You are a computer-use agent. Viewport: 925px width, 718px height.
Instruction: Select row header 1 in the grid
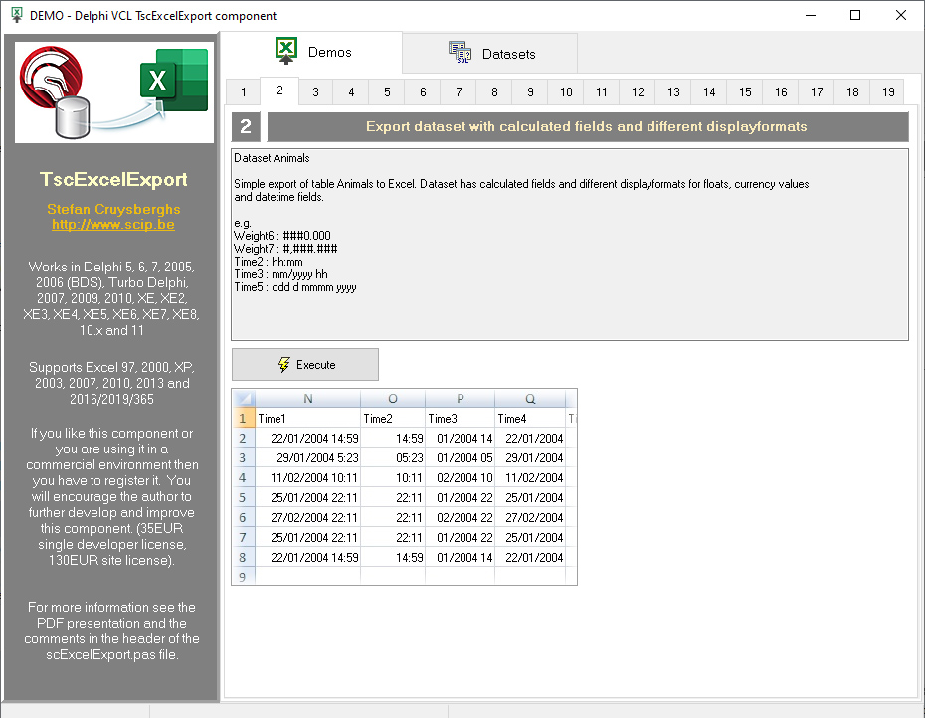[x=243, y=419]
